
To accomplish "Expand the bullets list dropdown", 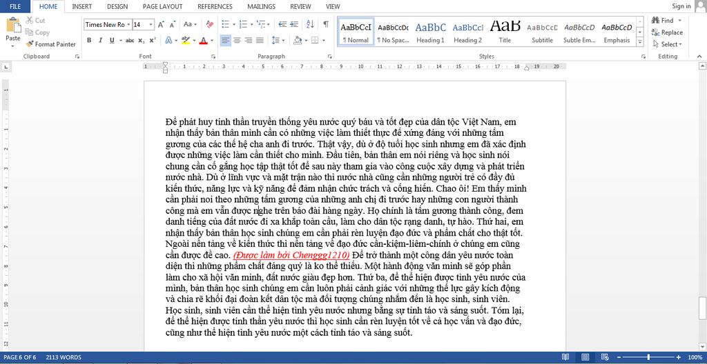I will tap(234, 24).
